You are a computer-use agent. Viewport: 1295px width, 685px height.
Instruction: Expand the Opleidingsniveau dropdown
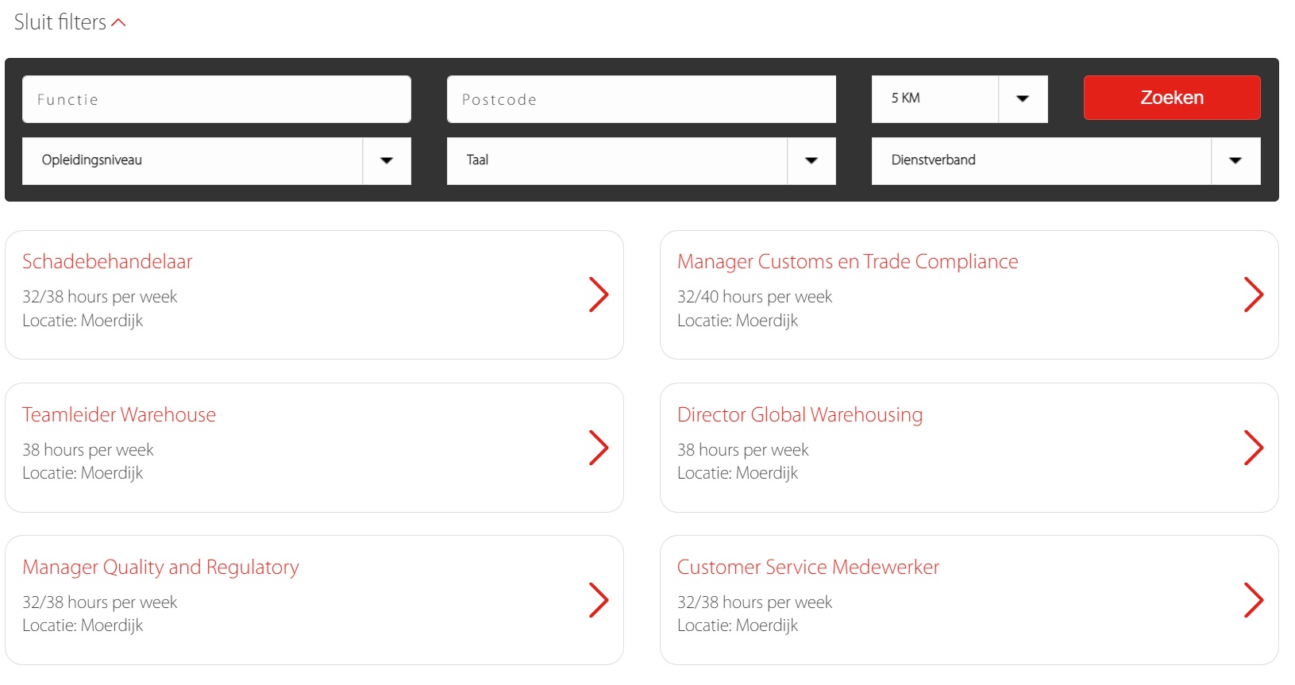click(386, 160)
